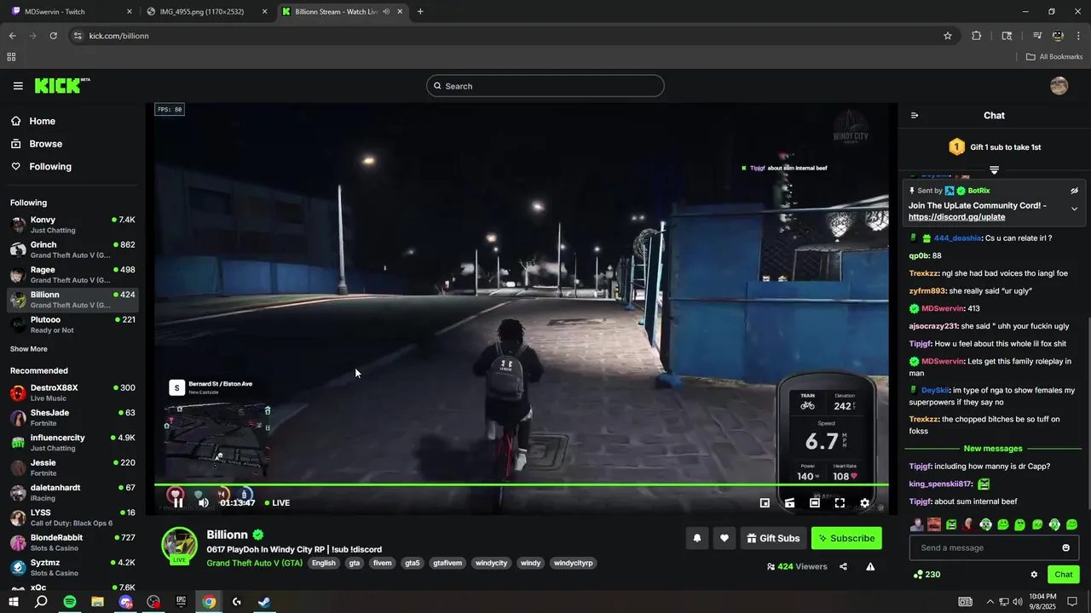Open Plutooo's channel in Following
This screenshot has height=613, width=1091.
pos(72,324)
